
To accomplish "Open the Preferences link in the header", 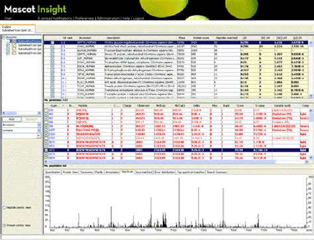I will pyautogui.click(x=85, y=19).
